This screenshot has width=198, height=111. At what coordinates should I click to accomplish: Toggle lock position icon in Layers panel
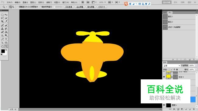174,70
